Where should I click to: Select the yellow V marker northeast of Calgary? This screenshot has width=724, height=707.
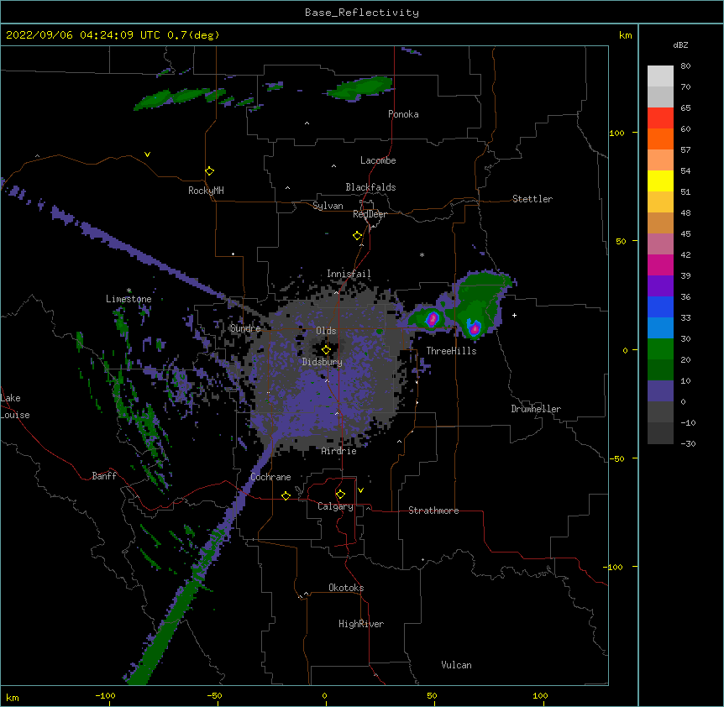(360, 490)
